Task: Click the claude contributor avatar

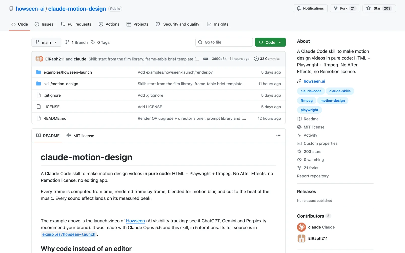Action: (301, 227)
